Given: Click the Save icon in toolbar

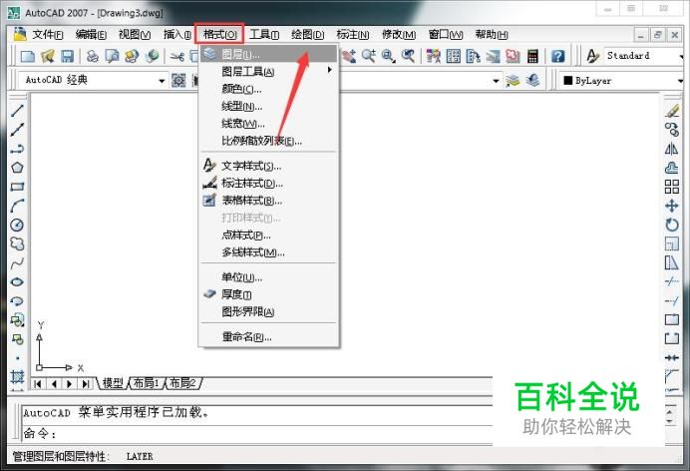Looking at the screenshot, I should [67, 56].
